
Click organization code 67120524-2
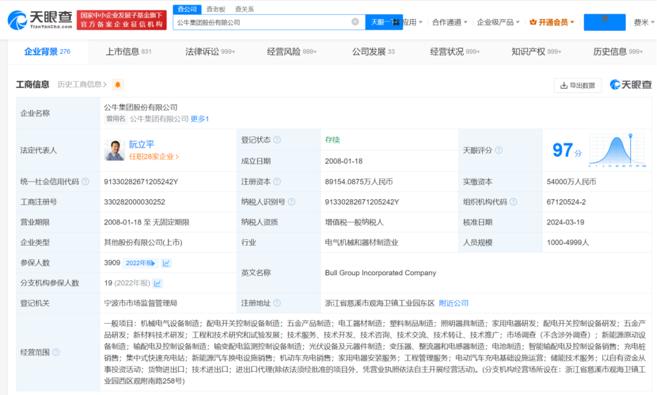point(566,202)
